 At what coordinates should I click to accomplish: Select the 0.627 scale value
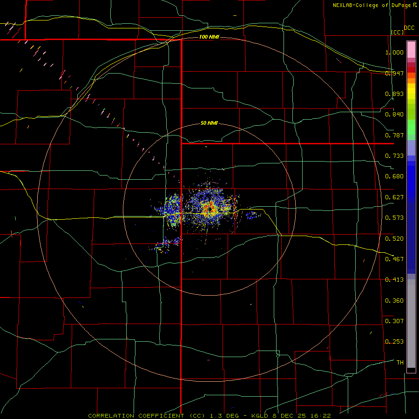point(394,197)
